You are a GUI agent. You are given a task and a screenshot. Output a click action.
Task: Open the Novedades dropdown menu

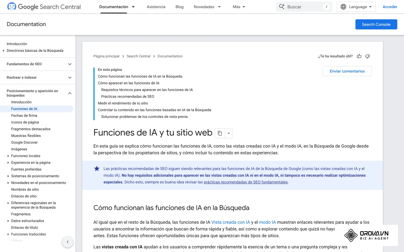point(207,7)
